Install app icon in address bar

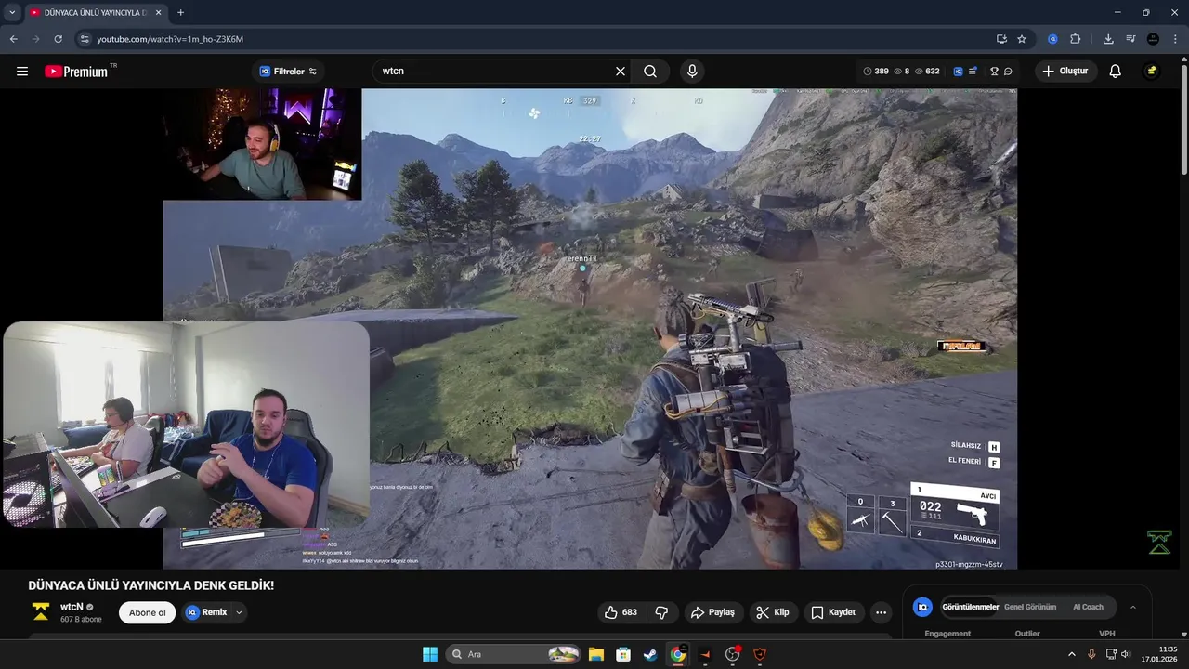click(x=1001, y=39)
